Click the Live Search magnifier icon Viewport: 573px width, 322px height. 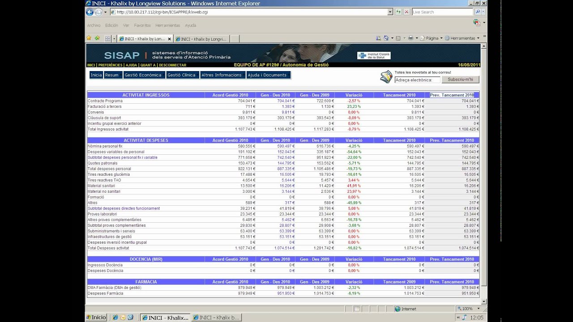478,12
